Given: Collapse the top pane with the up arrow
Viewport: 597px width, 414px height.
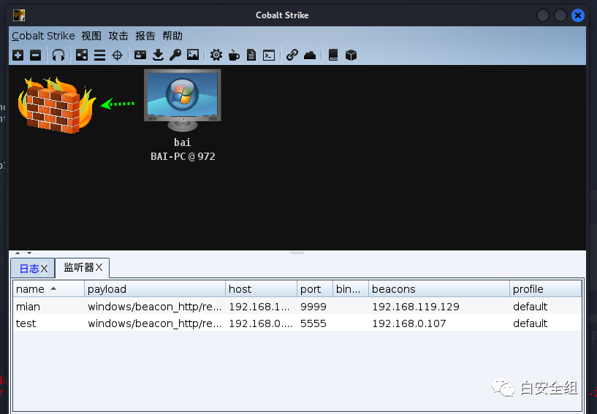Looking at the screenshot, I should tap(18, 253).
